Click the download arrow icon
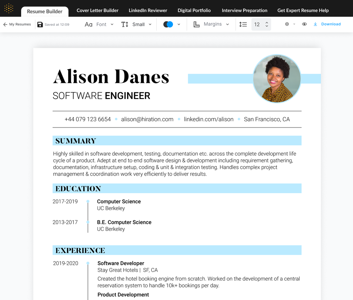This screenshot has height=300, width=353. [x=315, y=24]
